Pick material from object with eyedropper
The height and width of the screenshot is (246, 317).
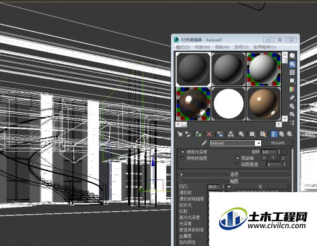point(204,143)
